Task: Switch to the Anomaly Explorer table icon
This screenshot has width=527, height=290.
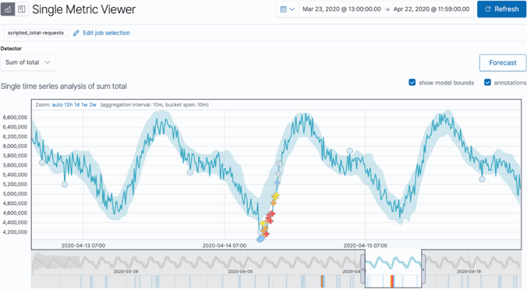Action: (22, 9)
